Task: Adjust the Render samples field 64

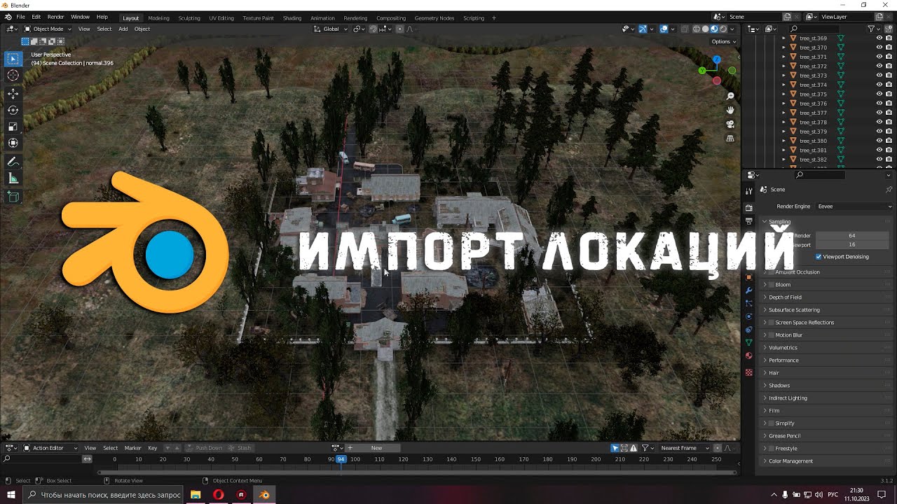Action: pos(852,236)
